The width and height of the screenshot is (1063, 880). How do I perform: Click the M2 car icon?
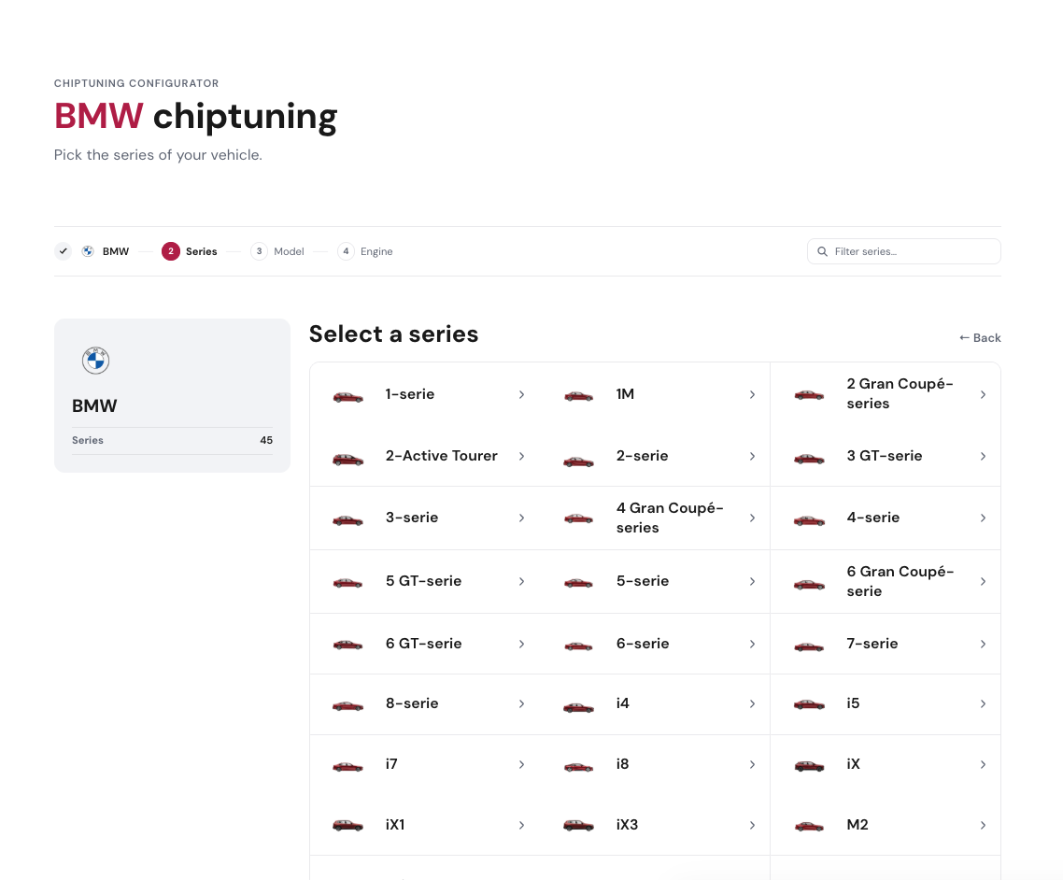[809, 827]
